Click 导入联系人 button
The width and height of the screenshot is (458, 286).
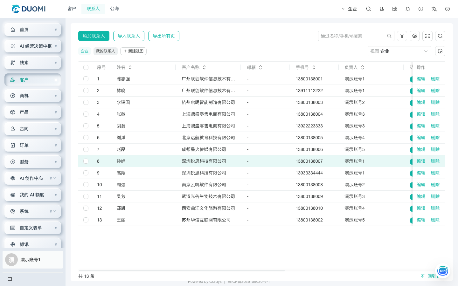point(129,36)
